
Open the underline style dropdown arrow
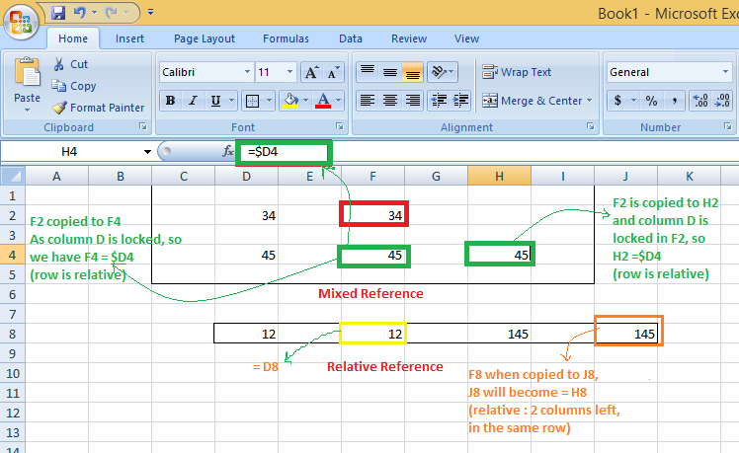[x=231, y=101]
